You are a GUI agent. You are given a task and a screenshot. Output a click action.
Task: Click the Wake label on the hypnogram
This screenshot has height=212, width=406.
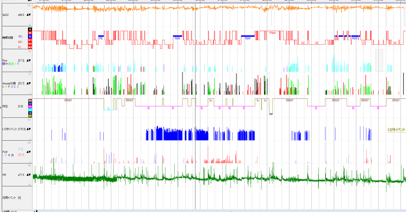[272, 33]
